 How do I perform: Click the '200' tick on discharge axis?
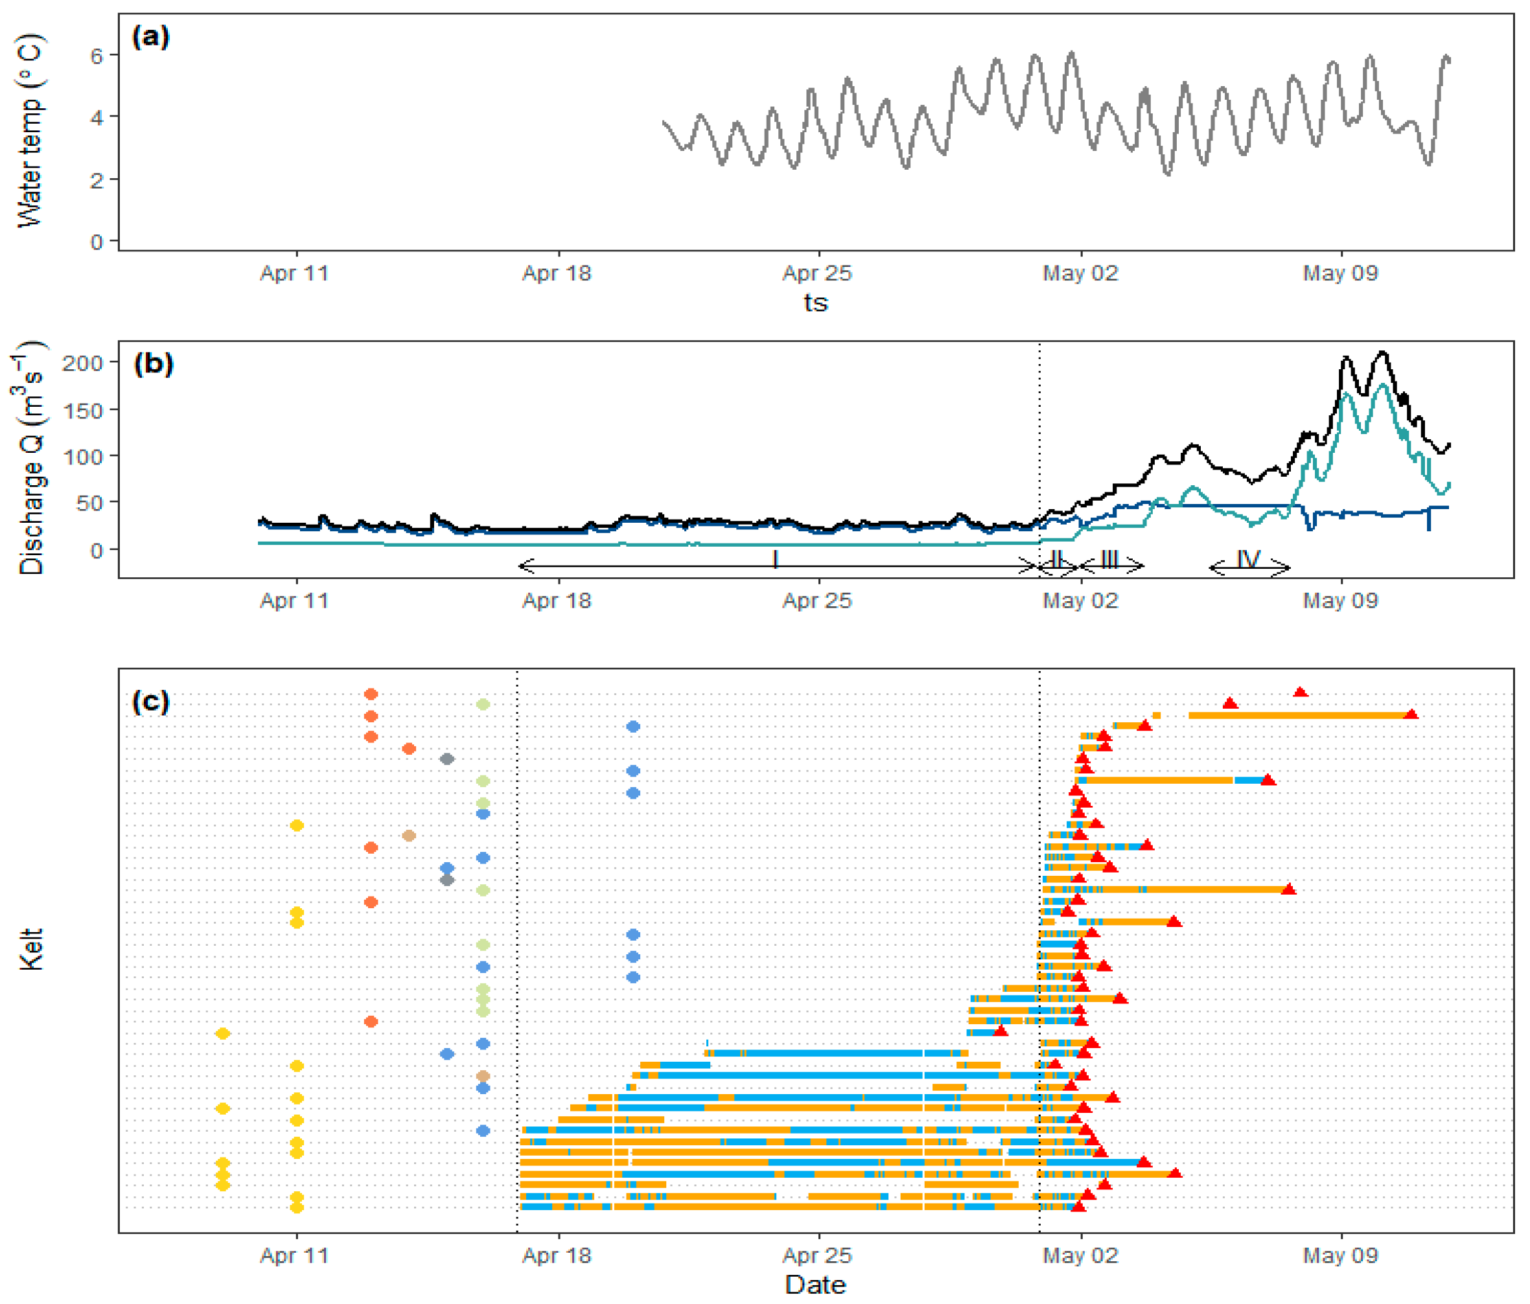pos(82,363)
